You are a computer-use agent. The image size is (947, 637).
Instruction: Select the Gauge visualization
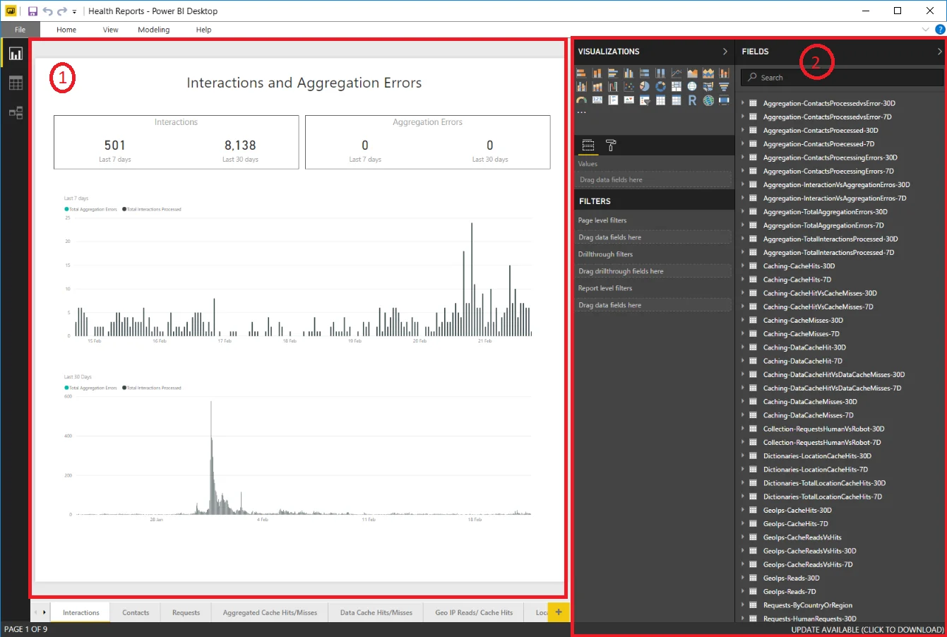[x=581, y=100]
